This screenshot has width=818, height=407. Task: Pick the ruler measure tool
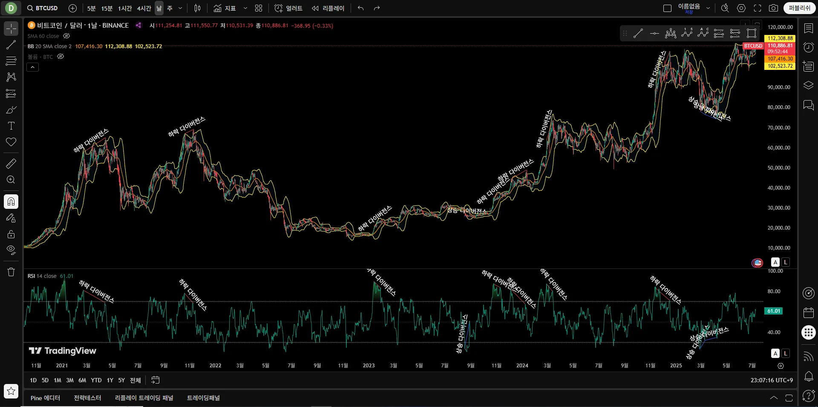click(11, 163)
